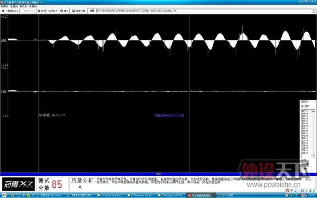Click the X轴 axis label
This screenshot has height=198, width=317.
point(4,41)
